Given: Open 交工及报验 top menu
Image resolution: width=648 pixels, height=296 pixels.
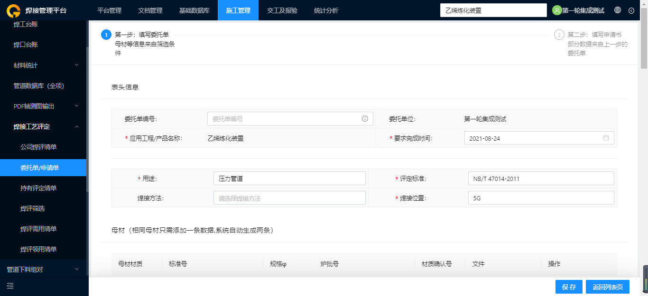Looking at the screenshot, I should (282, 10).
